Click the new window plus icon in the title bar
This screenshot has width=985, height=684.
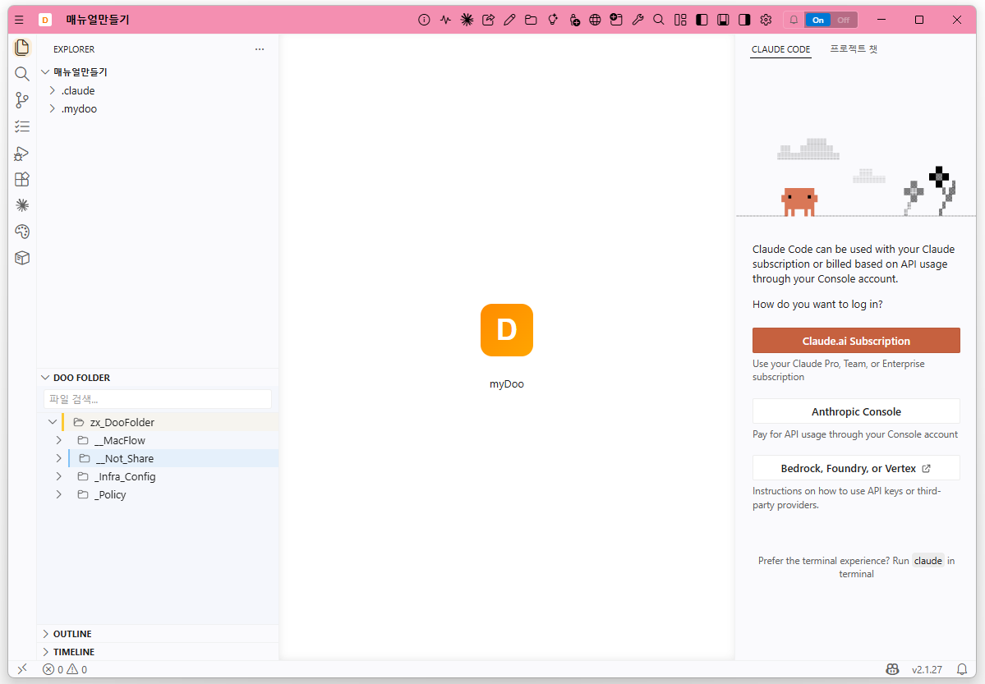(616, 20)
